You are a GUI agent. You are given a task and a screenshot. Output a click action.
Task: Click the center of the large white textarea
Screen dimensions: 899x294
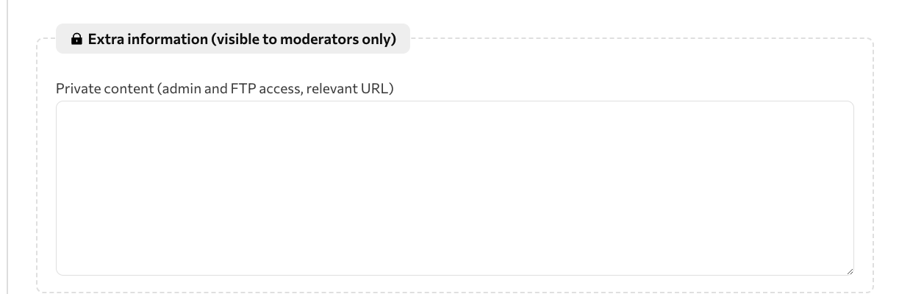[x=455, y=188]
